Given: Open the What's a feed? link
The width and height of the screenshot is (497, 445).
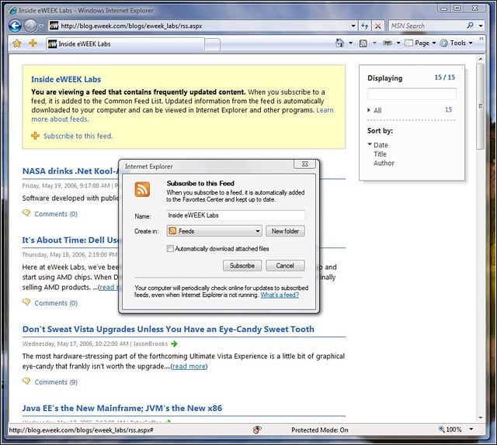Looking at the screenshot, I should pyautogui.click(x=280, y=295).
